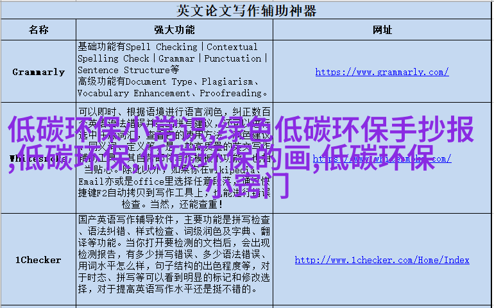This screenshot has width=494, height=308.
Task: Select the Grammarly features description cell
Action: (175, 70)
